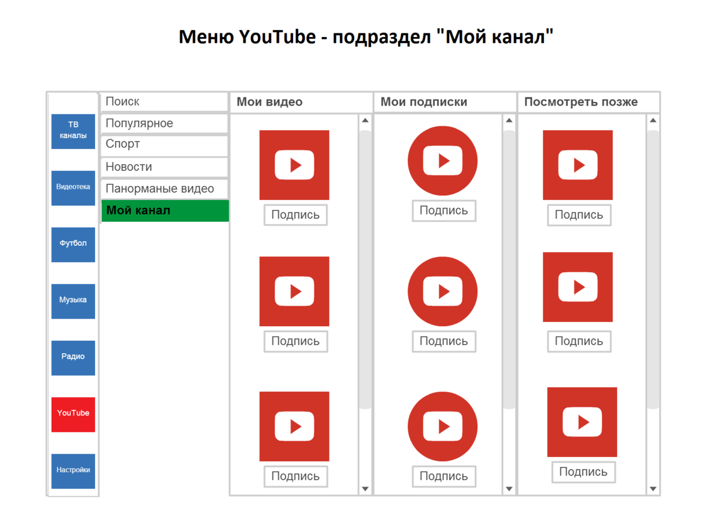The height and width of the screenshot is (528, 717).
Task: Click scrollbar thumb in Мои видео list
Action: 365,269
